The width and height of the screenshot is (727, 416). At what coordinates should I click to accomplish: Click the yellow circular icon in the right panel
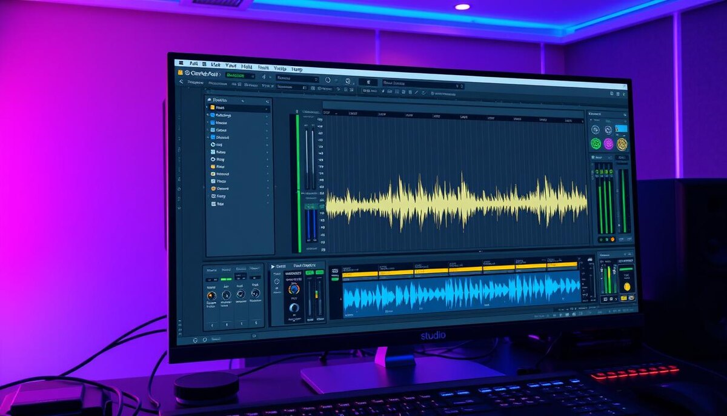(622, 144)
